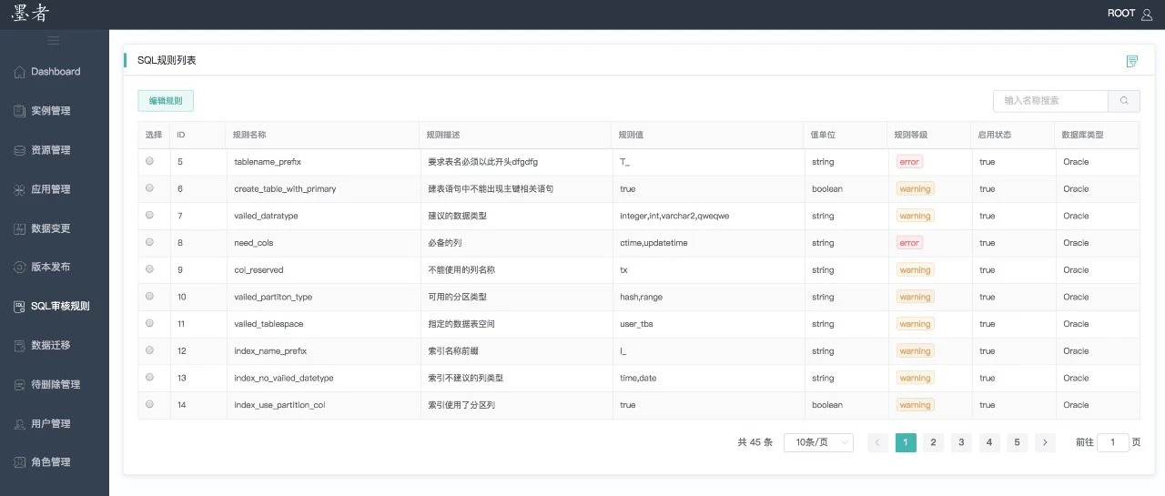
Task: Click the SQL审核规则 sidebar icon
Action: click(20, 307)
